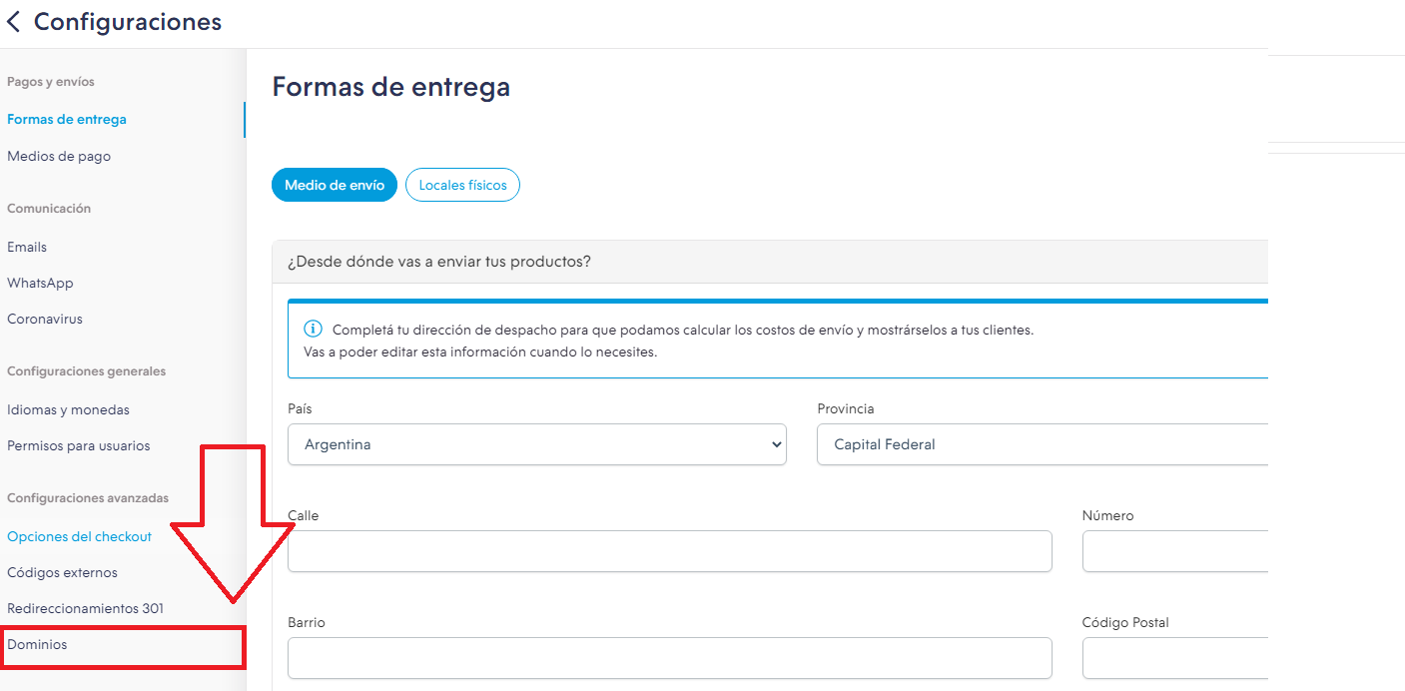Go to Medios de pago settings
Viewport: 1405px width, 691px height.
click(59, 156)
